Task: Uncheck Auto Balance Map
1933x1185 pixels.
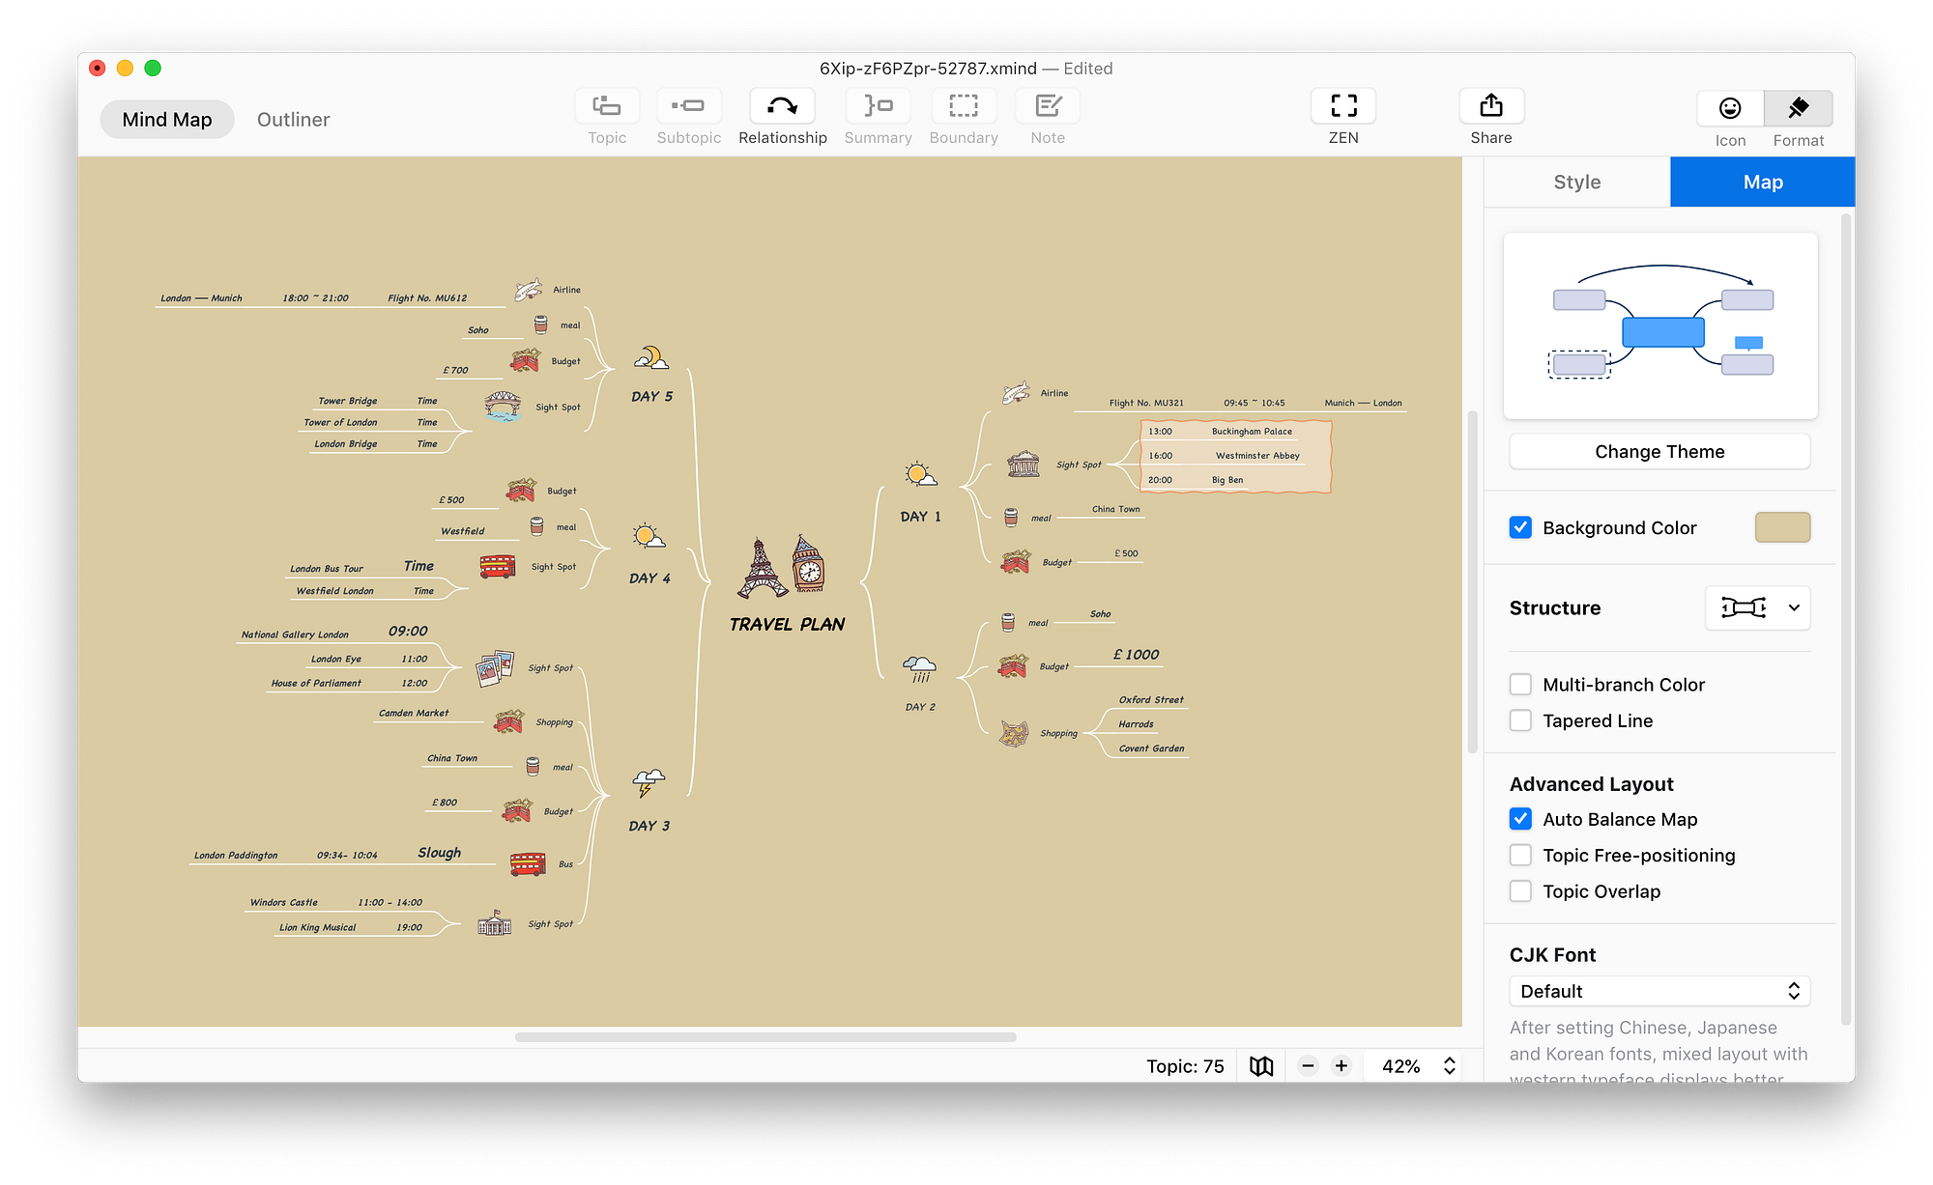Action: 1520,819
